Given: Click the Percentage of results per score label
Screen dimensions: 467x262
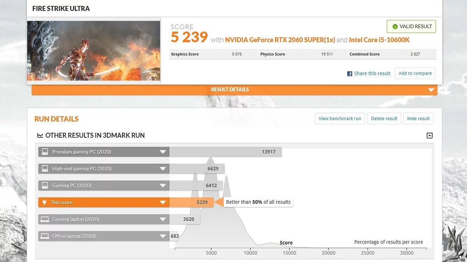Looking at the screenshot, I should (x=388, y=242).
